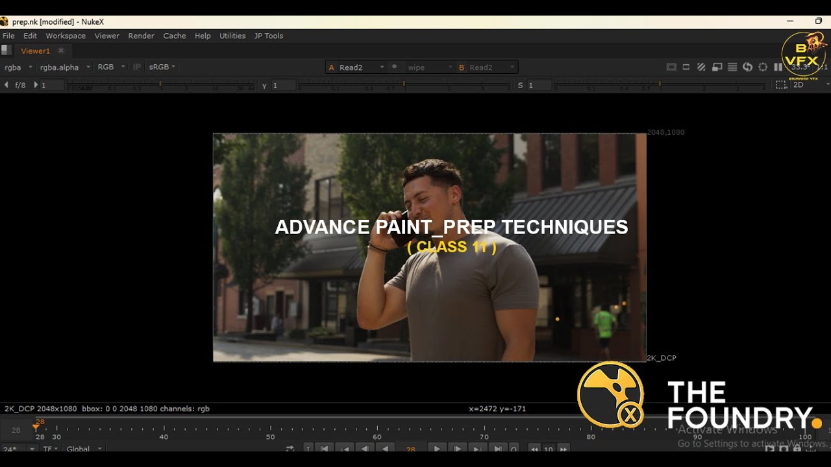
Task: Click the horizontal lines scanline icon
Action: pos(732,67)
